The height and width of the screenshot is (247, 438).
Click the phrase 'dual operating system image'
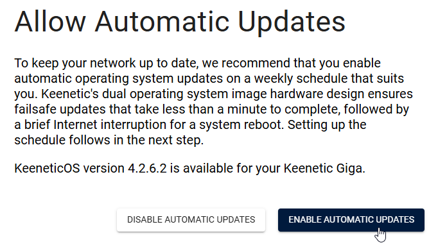pyautogui.click(x=184, y=94)
